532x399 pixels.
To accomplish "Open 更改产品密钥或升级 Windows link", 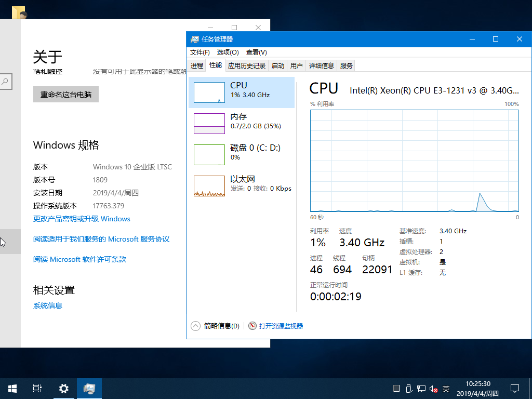I will 82,219.
